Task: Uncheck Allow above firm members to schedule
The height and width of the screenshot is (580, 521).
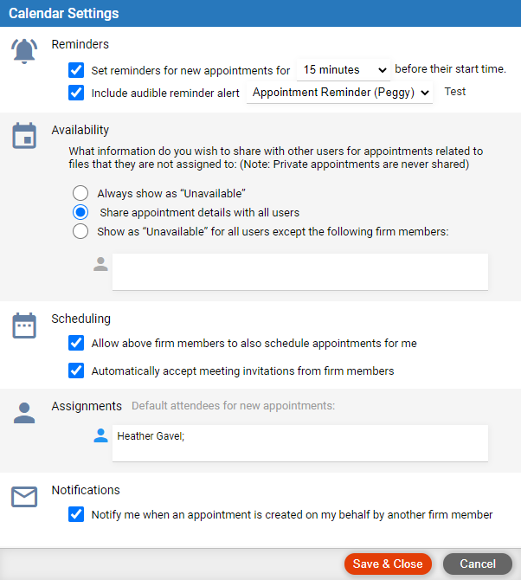Action: click(x=76, y=343)
